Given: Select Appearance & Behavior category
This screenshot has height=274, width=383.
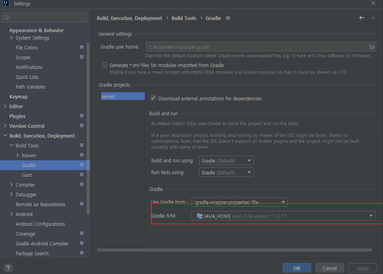Looking at the screenshot, I should coord(36,30).
